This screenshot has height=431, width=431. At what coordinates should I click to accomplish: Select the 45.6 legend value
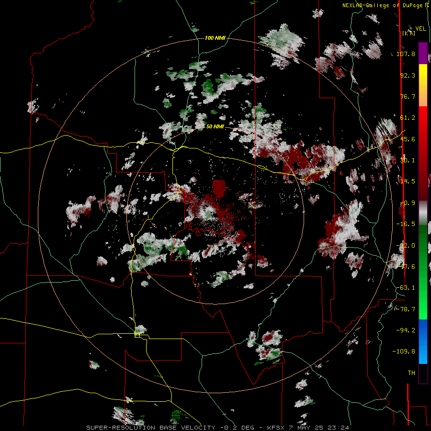click(x=408, y=139)
